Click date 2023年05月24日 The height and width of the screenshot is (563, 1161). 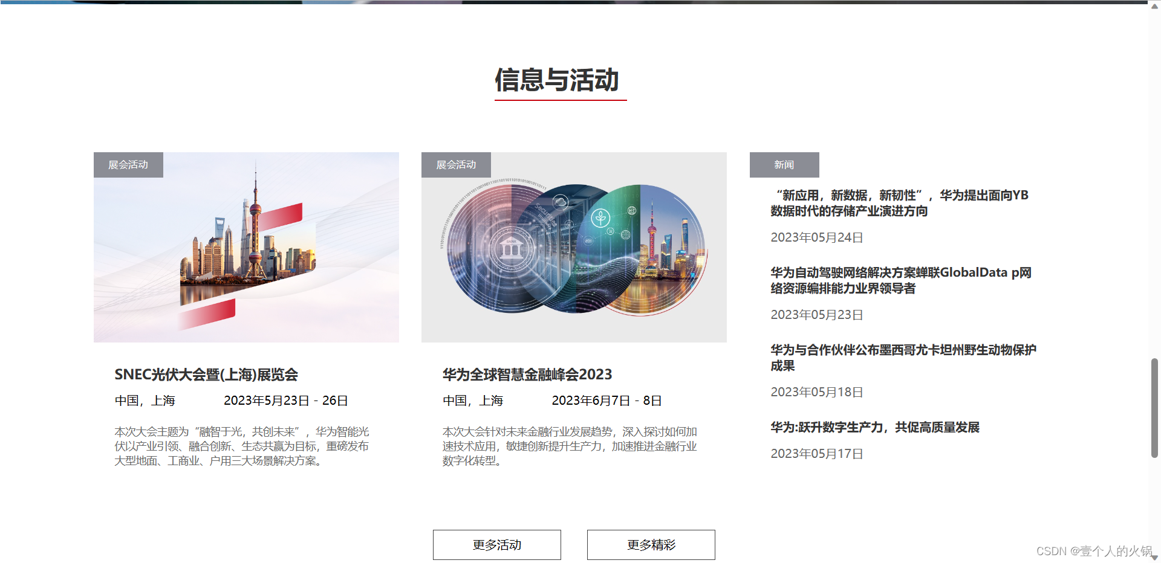point(817,237)
